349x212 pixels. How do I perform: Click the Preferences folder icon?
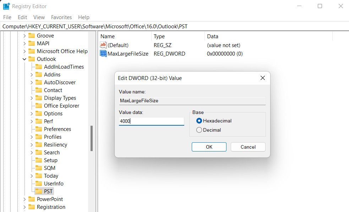click(39, 129)
